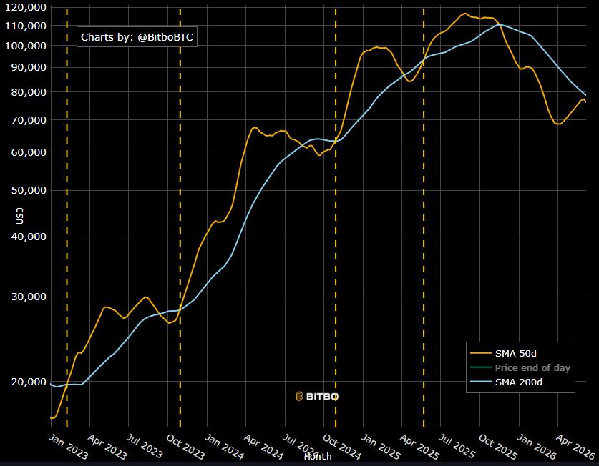Toggle the SMA 50d legend entry
This screenshot has height=466, width=599.
tap(504, 353)
